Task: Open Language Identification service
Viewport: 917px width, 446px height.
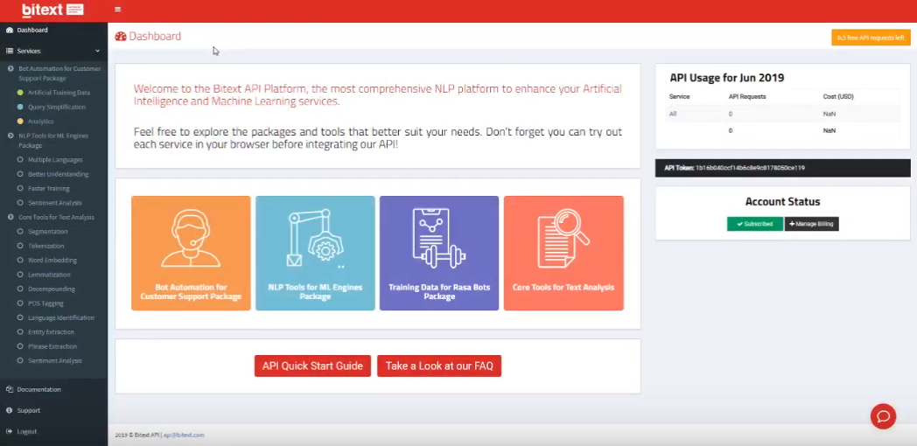Action: [61, 318]
